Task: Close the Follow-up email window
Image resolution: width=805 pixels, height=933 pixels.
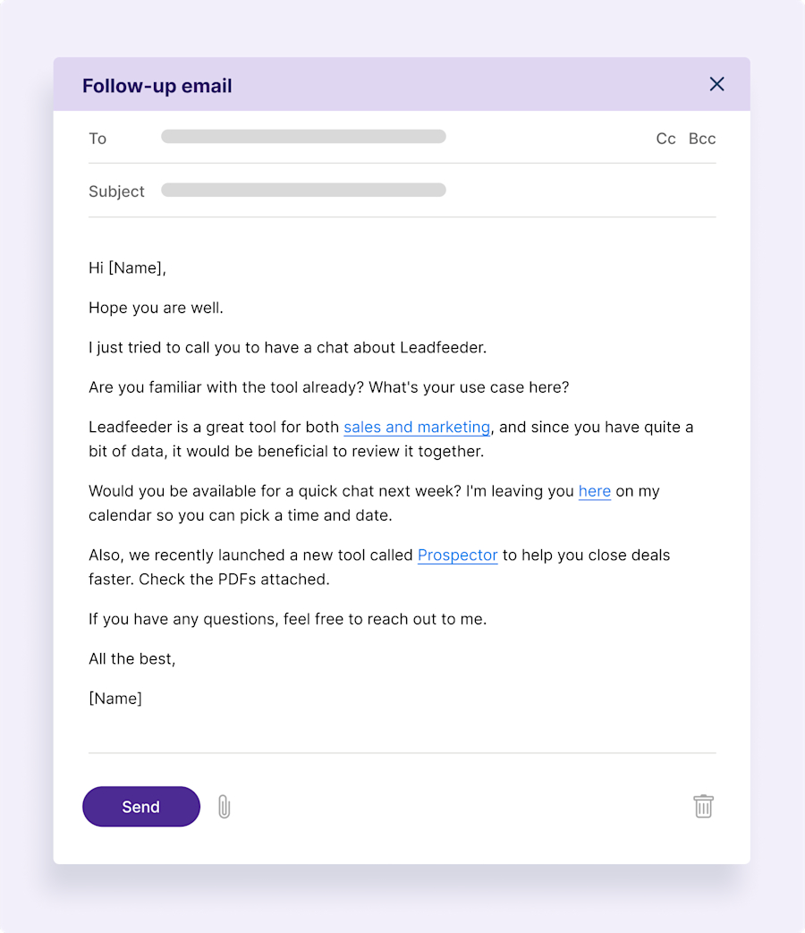Action: pyautogui.click(x=716, y=84)
